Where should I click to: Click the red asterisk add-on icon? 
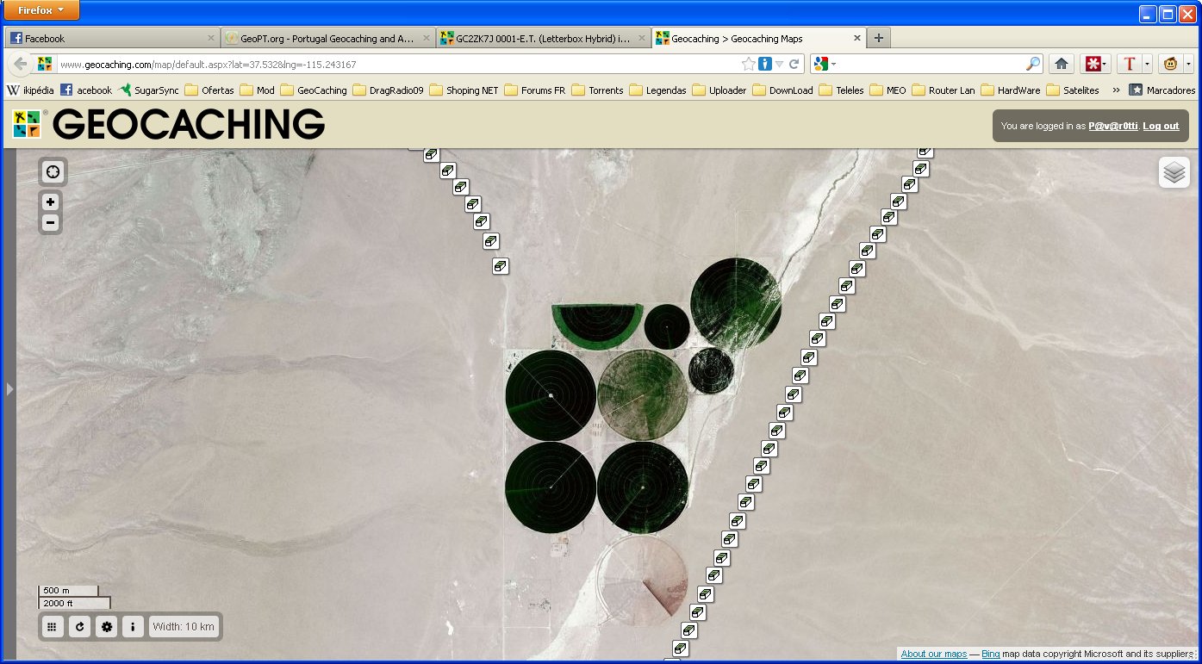tap(1093, 64)
